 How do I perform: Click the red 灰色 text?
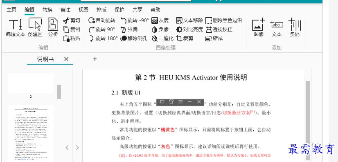pos(166,147)
